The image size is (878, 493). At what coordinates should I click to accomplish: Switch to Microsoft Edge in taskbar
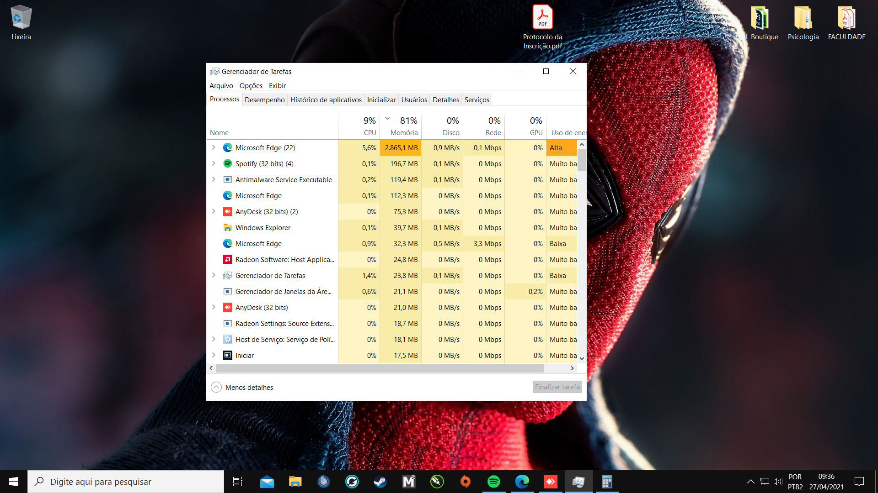click(522, 482)
